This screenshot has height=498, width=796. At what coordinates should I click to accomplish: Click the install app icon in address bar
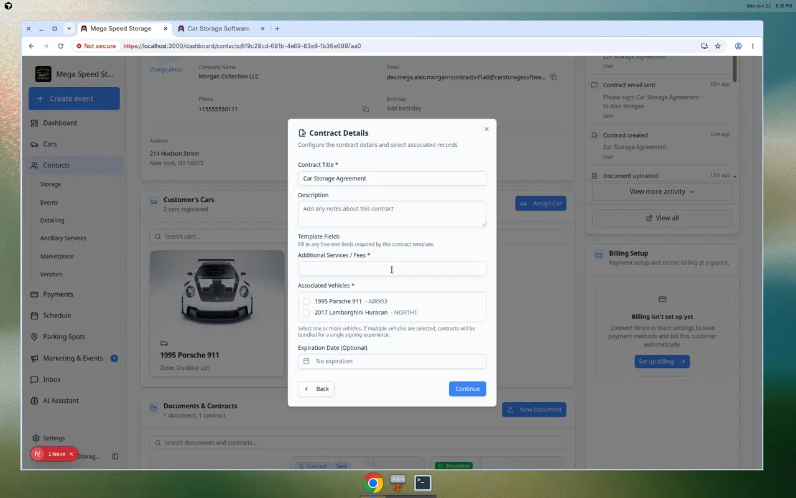pos(705,46)
